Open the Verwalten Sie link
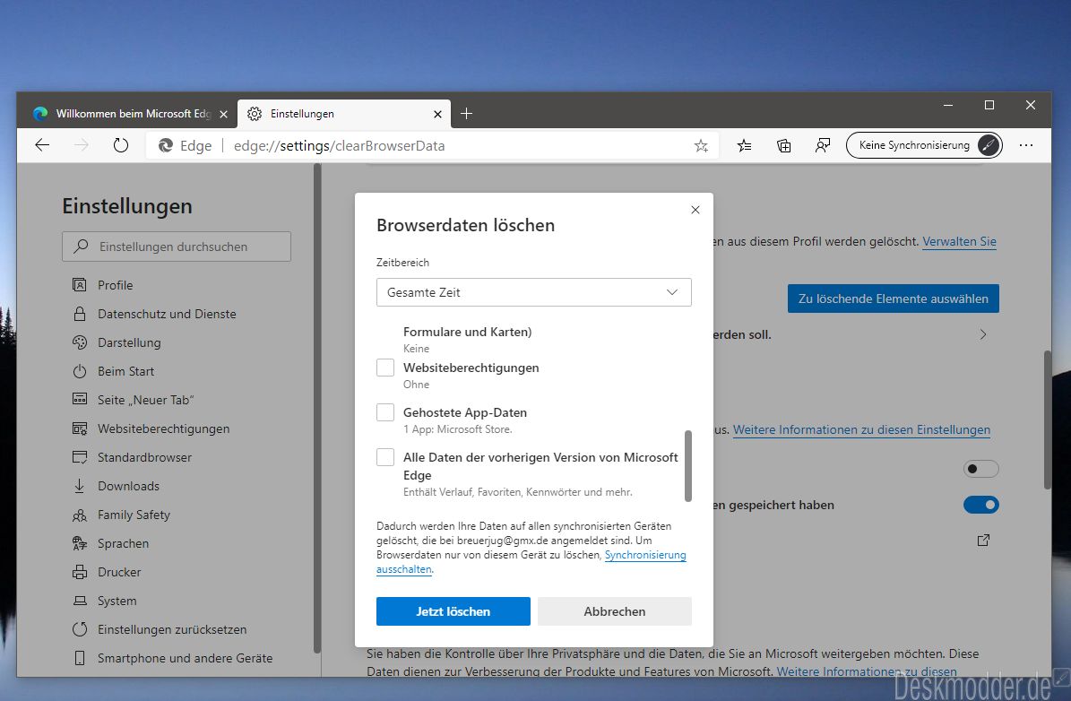The width and height of the screenshot is (1071, 701). (960, 241)
